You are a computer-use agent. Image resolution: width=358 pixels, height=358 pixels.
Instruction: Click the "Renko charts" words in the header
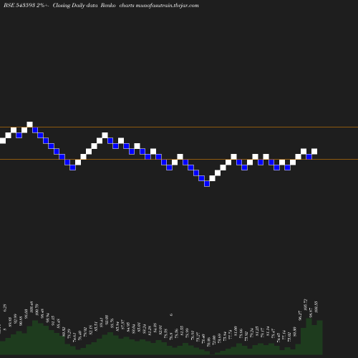[x=117, y=6]
